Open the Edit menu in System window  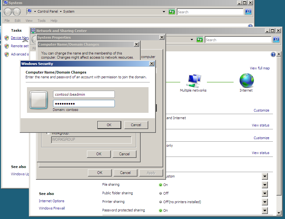[x=17, y=21]
